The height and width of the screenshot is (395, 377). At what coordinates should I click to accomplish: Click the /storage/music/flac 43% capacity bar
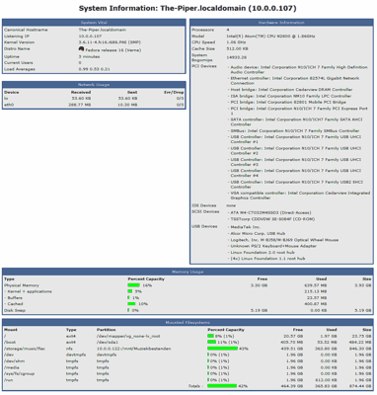coord(222,349)
